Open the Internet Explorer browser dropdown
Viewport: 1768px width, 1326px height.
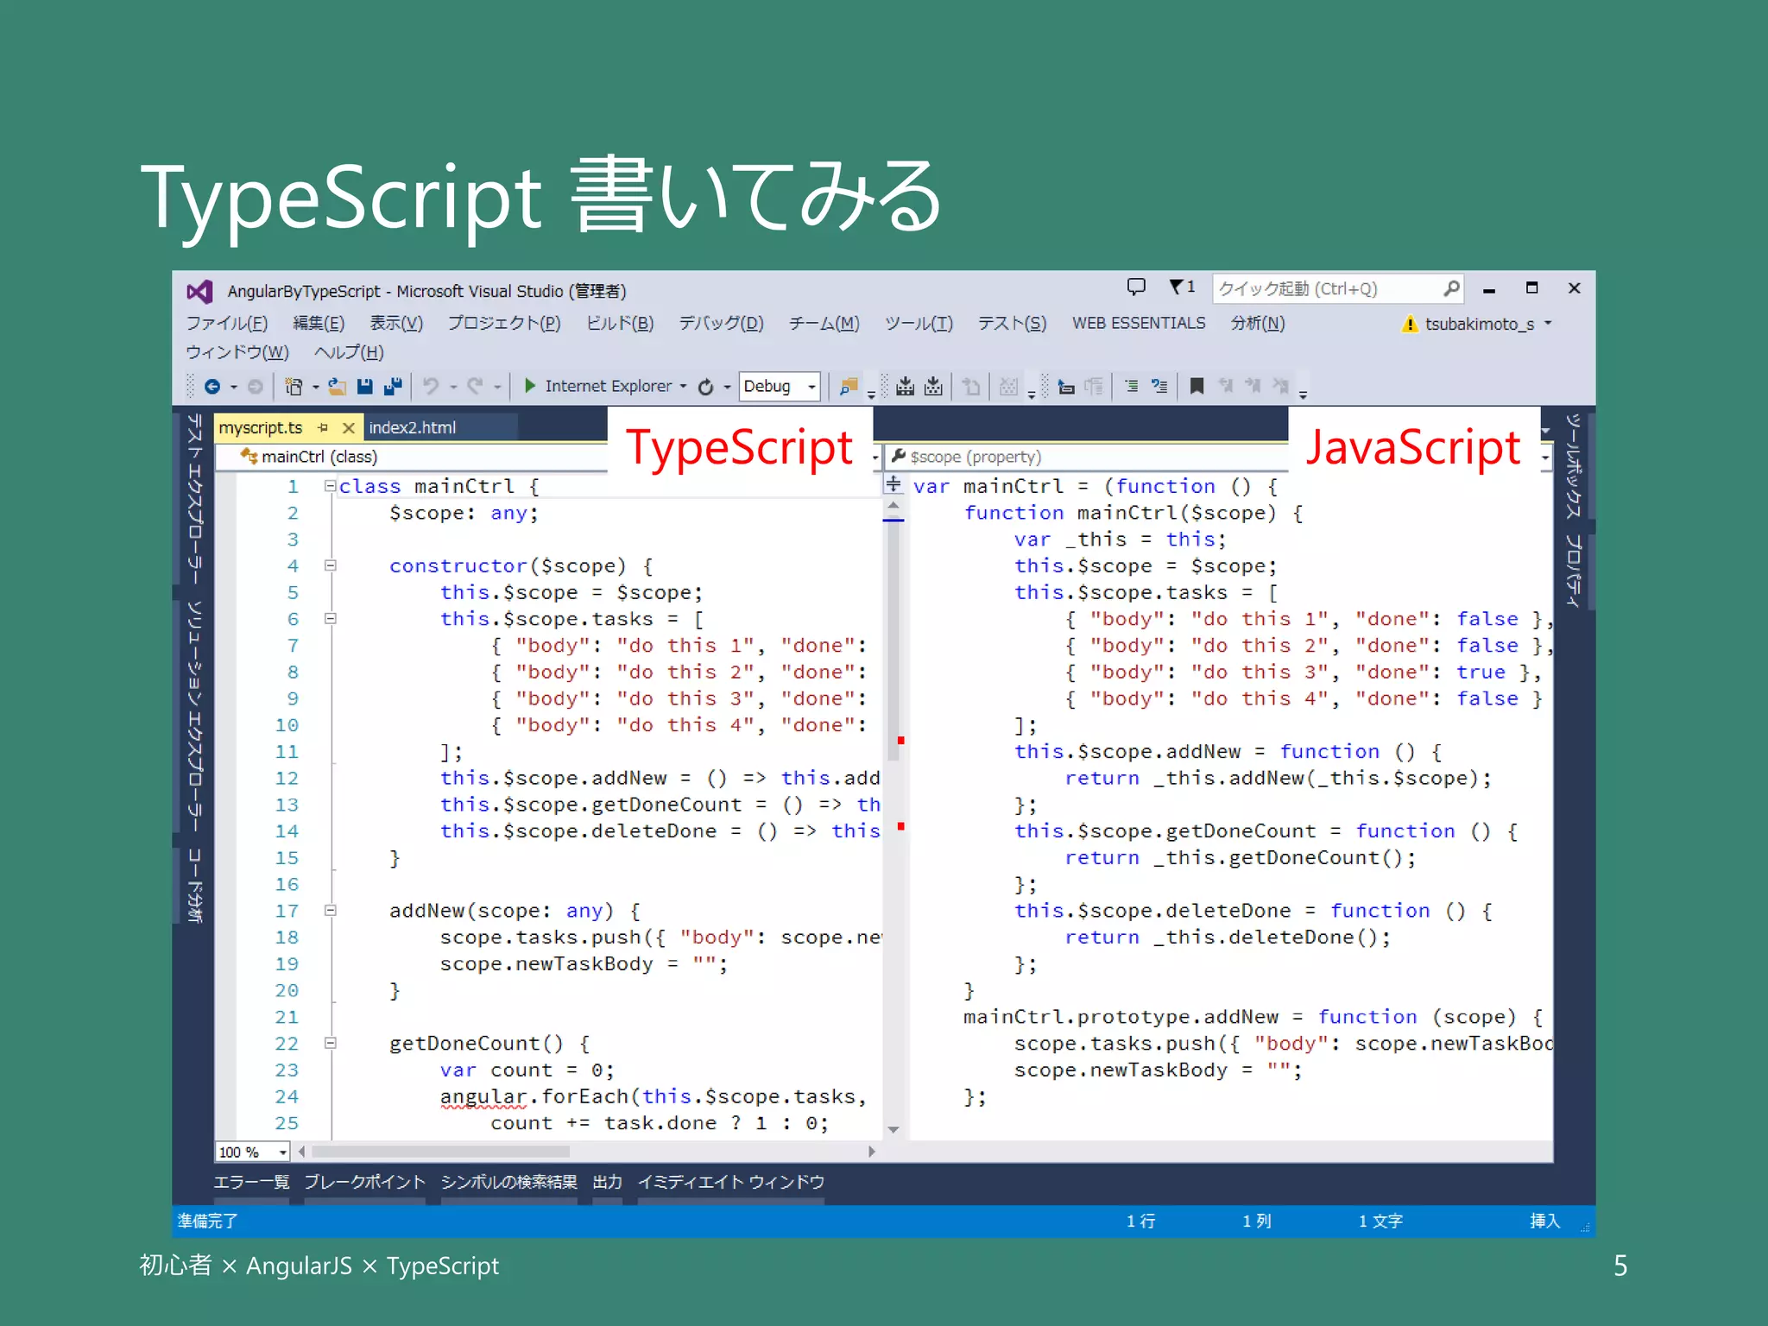[683, 387]
